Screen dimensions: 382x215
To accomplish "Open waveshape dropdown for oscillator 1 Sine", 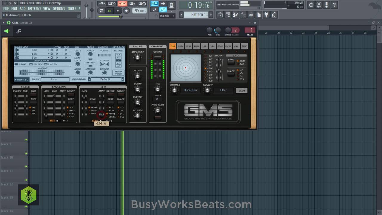I will click(49, 50).
